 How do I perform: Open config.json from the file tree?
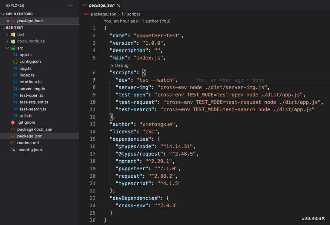[30, 61]
